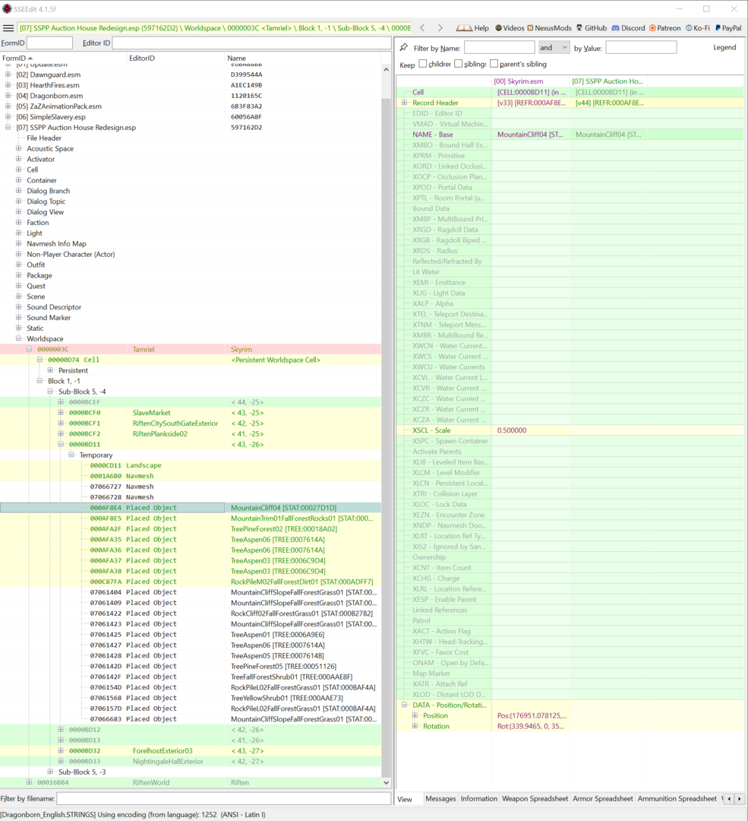This screenshot has width=748, height=821.
Task: Select the RiftenWorld worldspace row
Action: (191, 782)
